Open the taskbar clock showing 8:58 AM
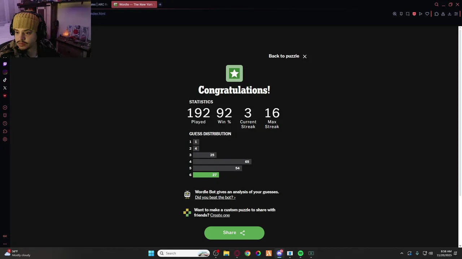 pyautogui.click(x=444, y=253)
